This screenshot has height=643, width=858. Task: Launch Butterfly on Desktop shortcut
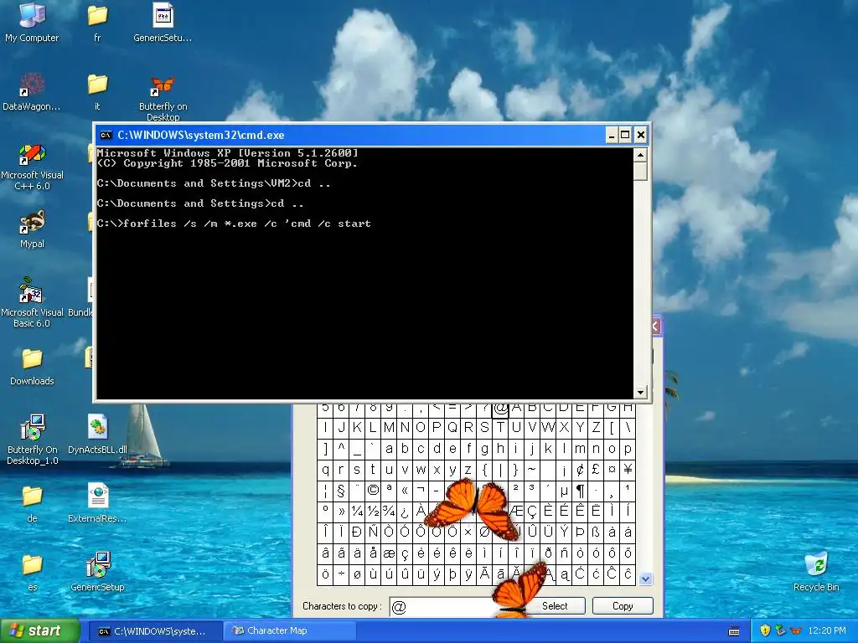[x=163, y=97]
